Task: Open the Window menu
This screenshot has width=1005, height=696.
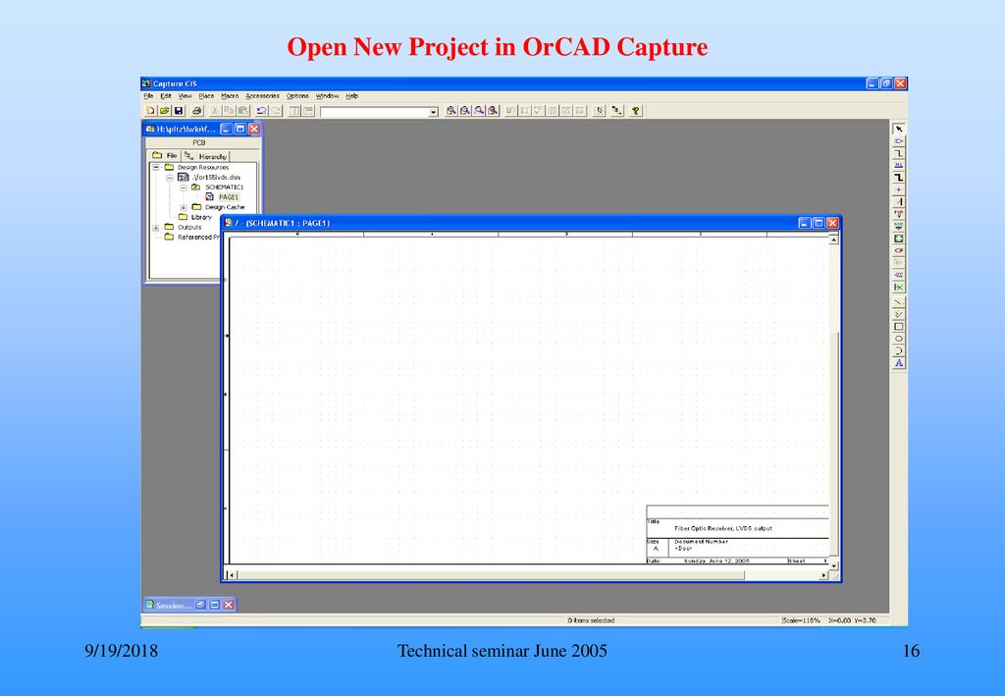Action: 327,96
